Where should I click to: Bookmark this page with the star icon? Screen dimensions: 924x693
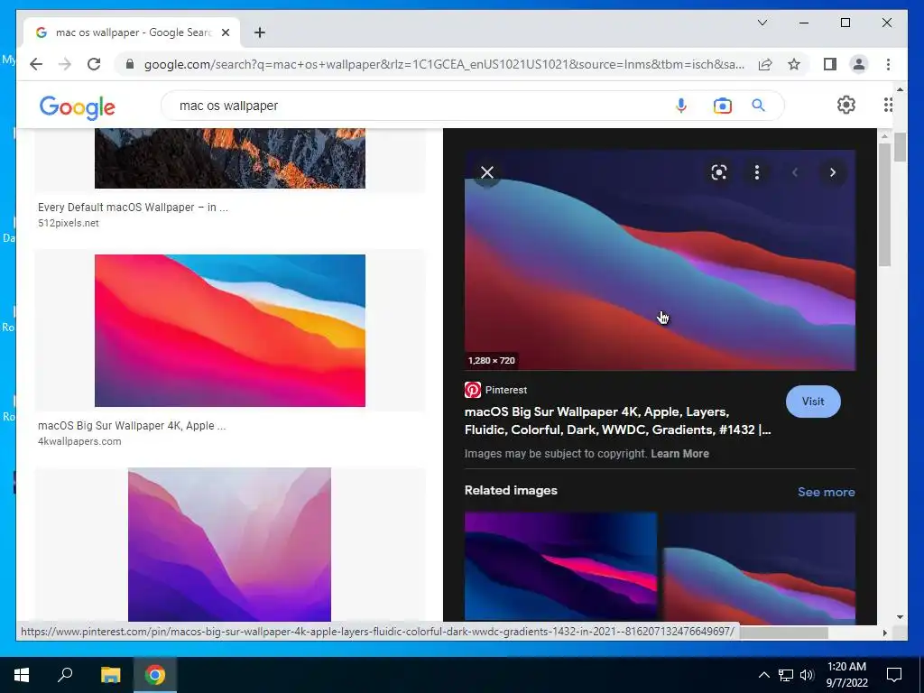click(x=794, y=64)
